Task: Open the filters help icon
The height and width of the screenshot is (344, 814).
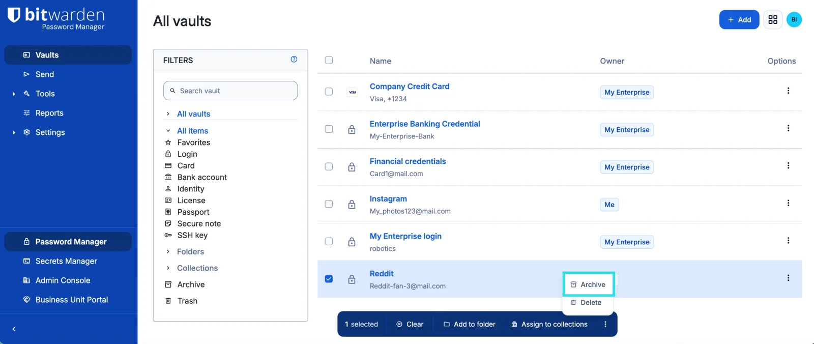Action: (294, 60)
